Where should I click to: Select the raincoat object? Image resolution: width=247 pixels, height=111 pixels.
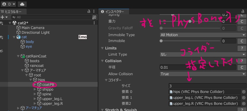[37, 66]
